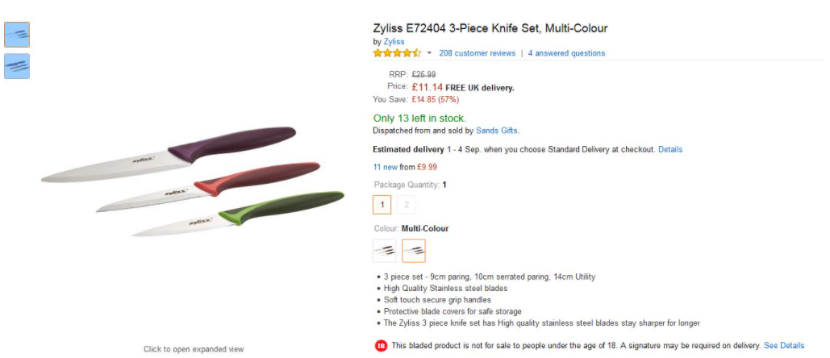Expand the rating breakdown dropdown arrow
Screen dimensions: 830x358
tap(429, 53)
